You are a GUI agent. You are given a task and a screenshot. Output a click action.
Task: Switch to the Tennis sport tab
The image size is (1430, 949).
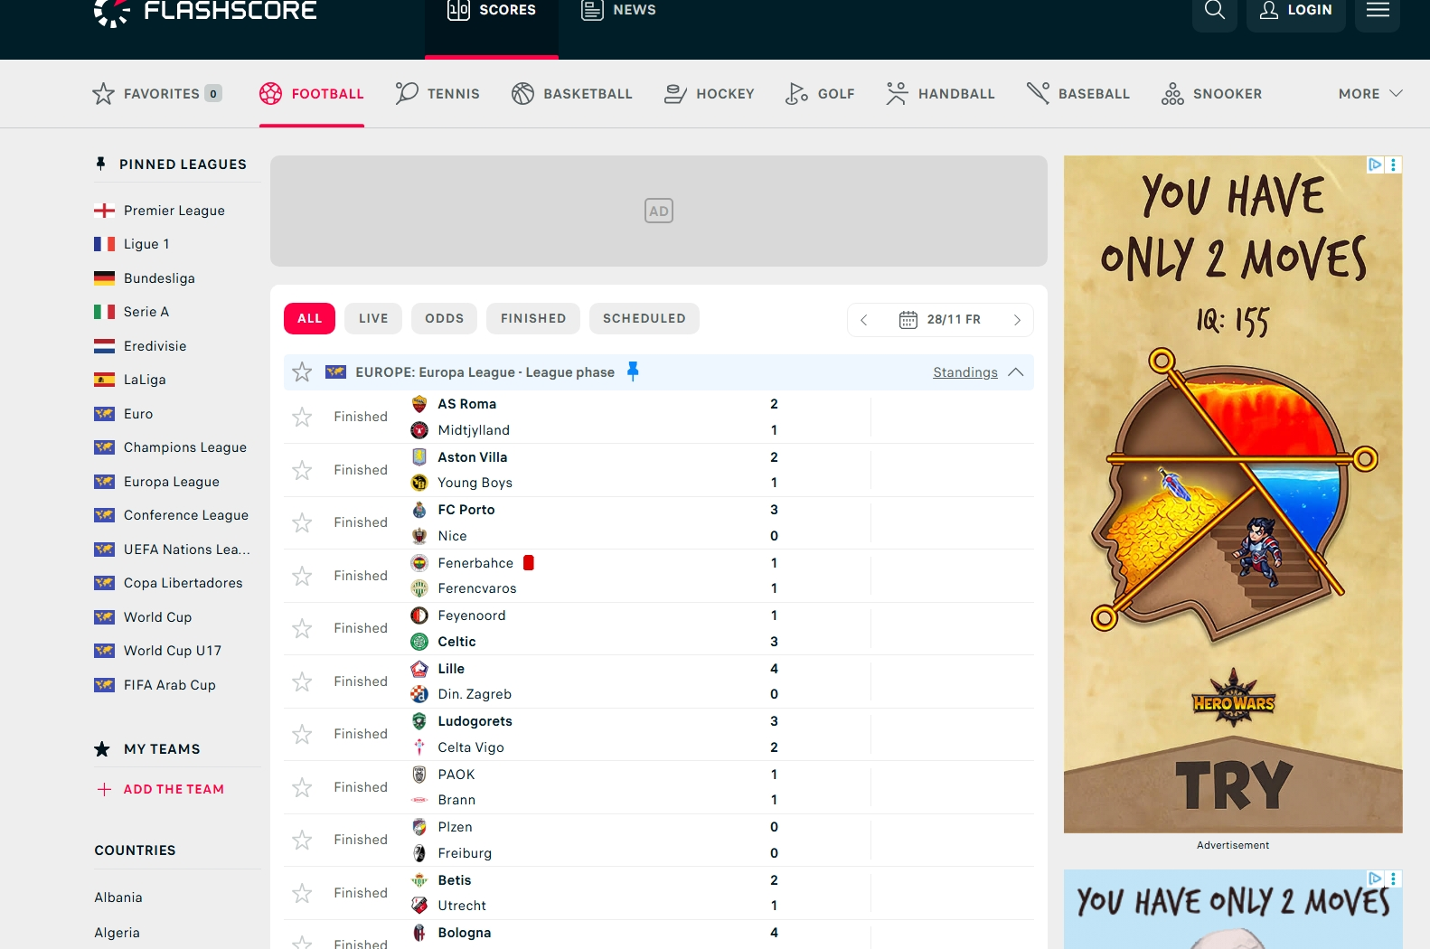pos(437,94)
